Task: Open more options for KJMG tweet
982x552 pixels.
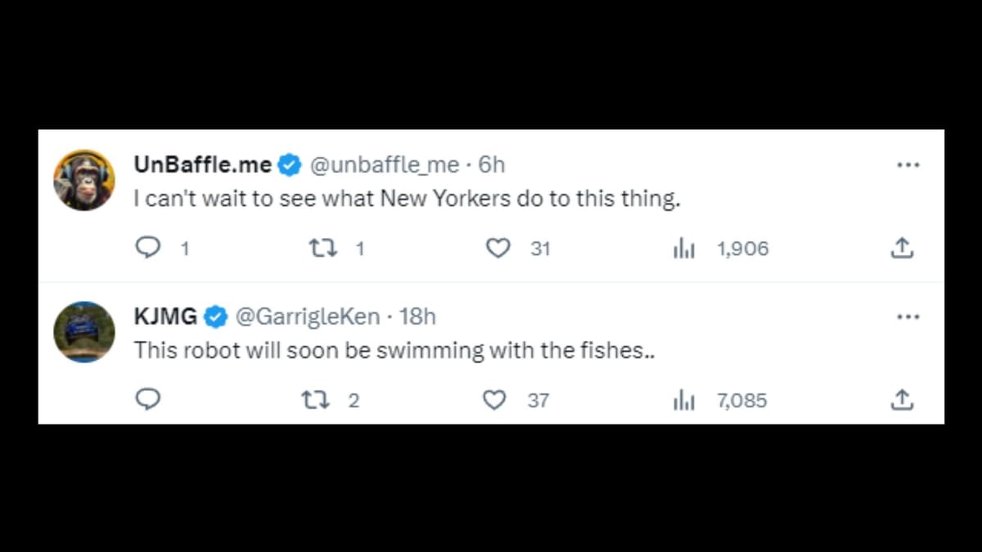Action: coord(908,316)
